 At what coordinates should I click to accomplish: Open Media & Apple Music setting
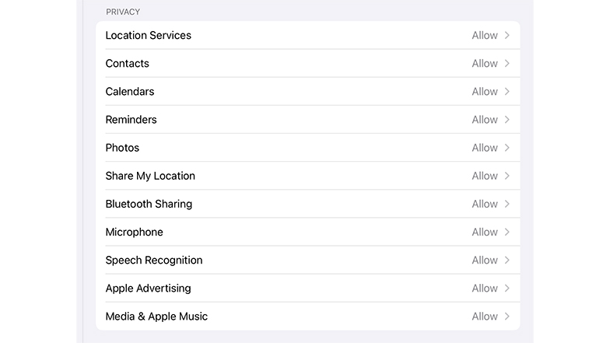[x=156, y=316]
